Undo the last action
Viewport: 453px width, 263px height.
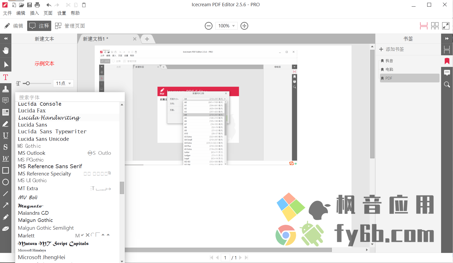coord(49,5)
